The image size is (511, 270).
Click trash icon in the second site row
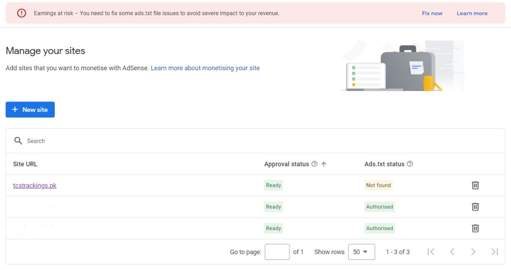pos(475,207)
